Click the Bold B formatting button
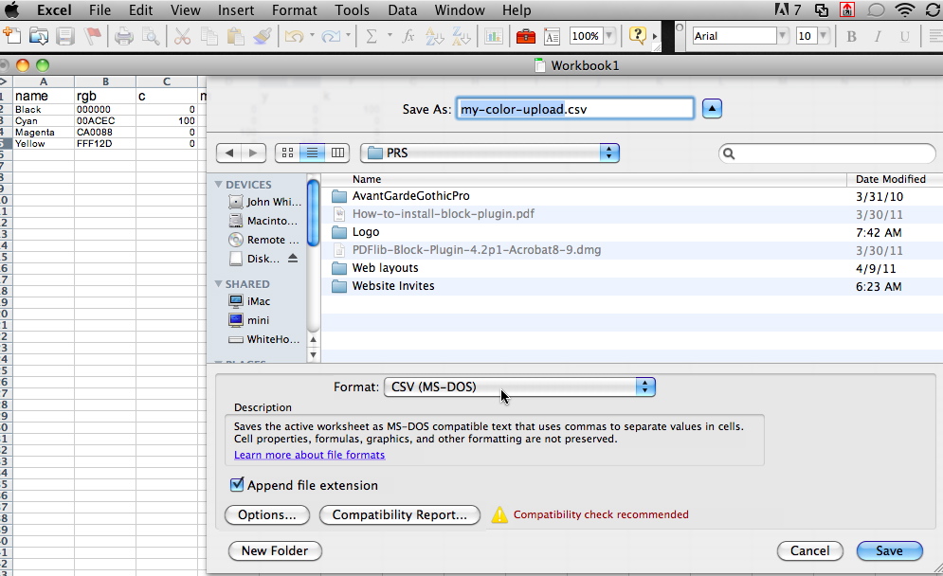This screenshot has width=943, height=576. [x=851, y=36]
